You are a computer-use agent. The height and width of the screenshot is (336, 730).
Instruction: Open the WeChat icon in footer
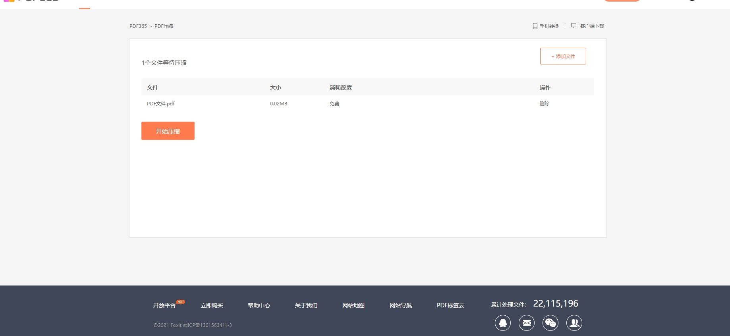(550, 323)
